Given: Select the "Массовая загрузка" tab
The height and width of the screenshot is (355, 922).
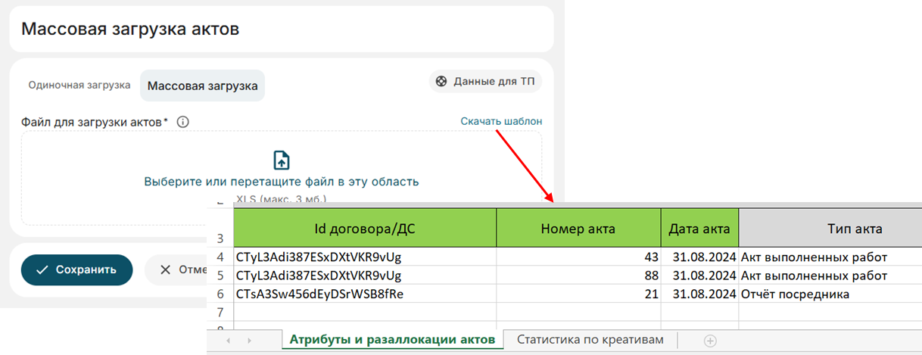Looking at the screenshot, I should click(x=202, y=86).
